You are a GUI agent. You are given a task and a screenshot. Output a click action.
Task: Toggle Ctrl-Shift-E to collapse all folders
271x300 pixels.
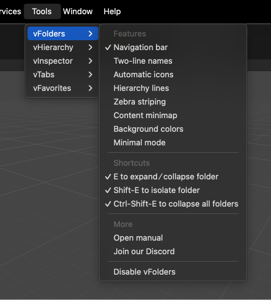(x=173, y=204)
